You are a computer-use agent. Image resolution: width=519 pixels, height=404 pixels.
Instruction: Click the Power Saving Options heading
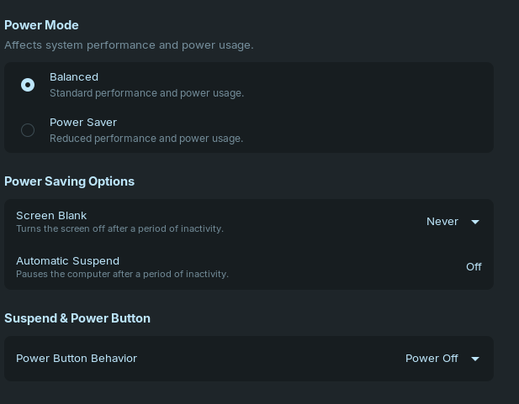click(69, 181)
